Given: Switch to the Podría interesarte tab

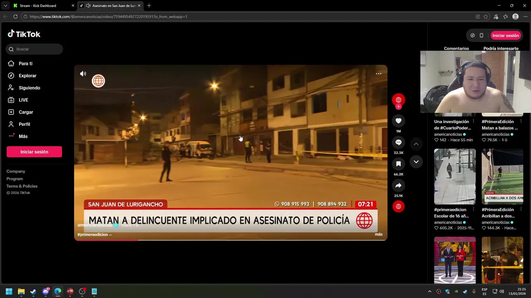Looking at the screenshot, I should (501, 48).
